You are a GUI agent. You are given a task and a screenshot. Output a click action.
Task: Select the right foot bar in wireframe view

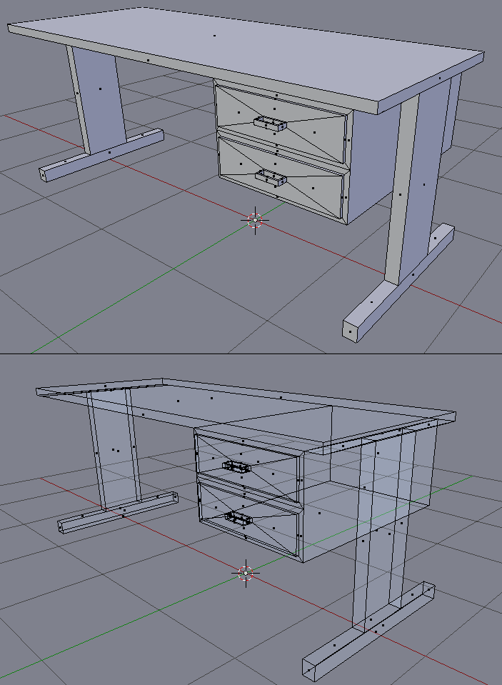tap(368, 631)
